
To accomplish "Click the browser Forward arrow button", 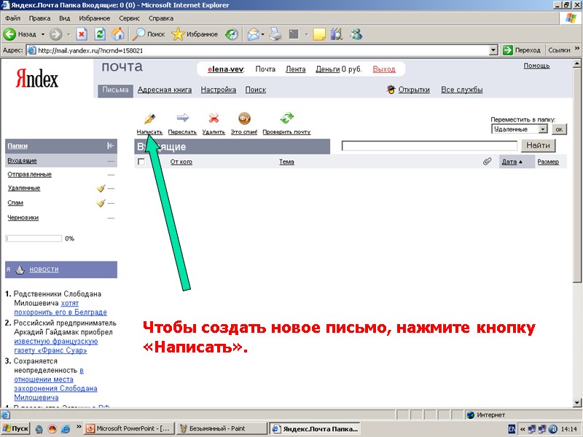I will pyautogui.click(x=56, y=34).
